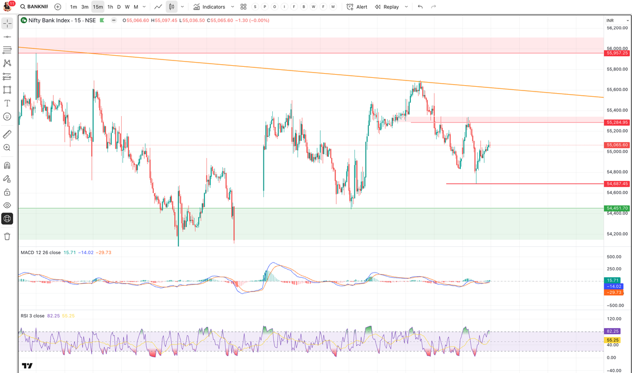Open the forecasting and position tools
632x373 pixels.
(x=7, y=77)
